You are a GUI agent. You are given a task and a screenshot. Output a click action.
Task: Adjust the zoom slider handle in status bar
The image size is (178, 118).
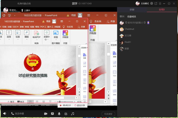(x=60, y=102)
